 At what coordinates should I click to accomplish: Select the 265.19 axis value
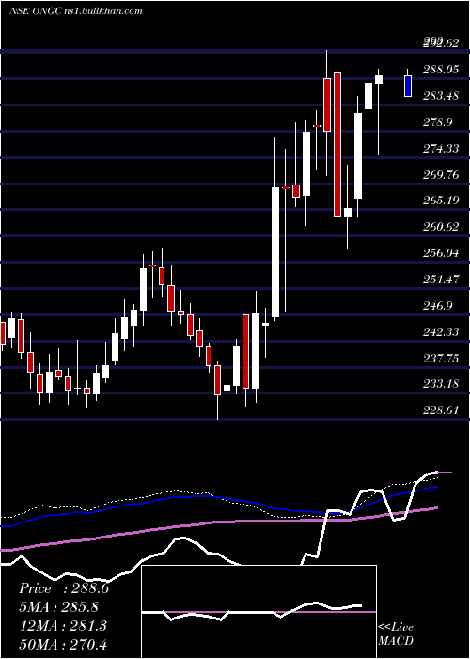coord(441,201)
